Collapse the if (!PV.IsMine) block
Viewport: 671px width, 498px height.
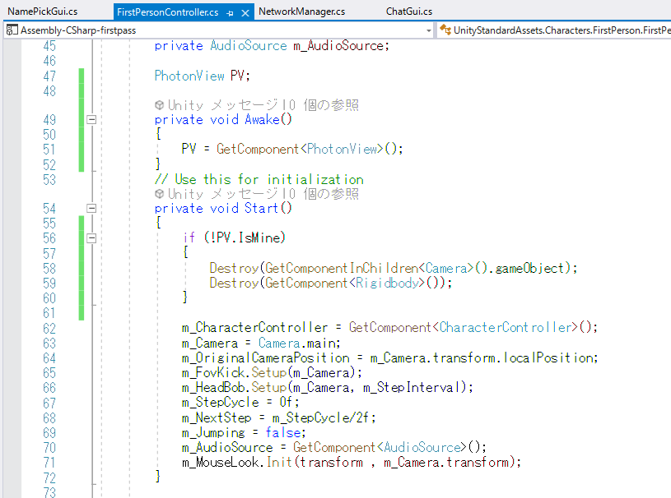point(91,238)
